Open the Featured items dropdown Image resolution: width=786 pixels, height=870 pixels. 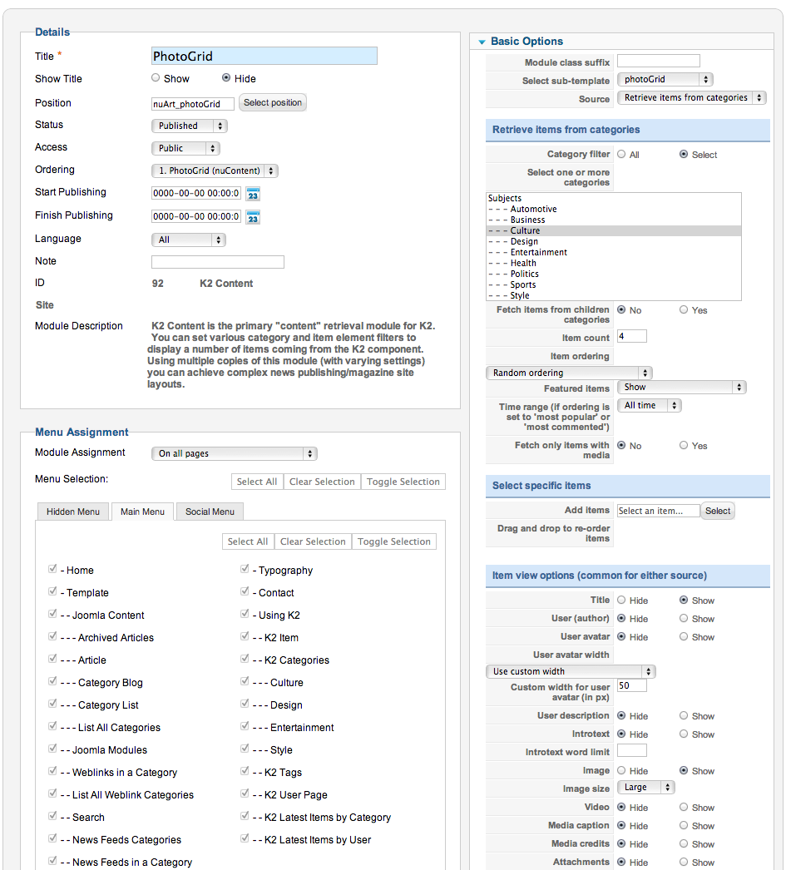click(x=682, y=388)
